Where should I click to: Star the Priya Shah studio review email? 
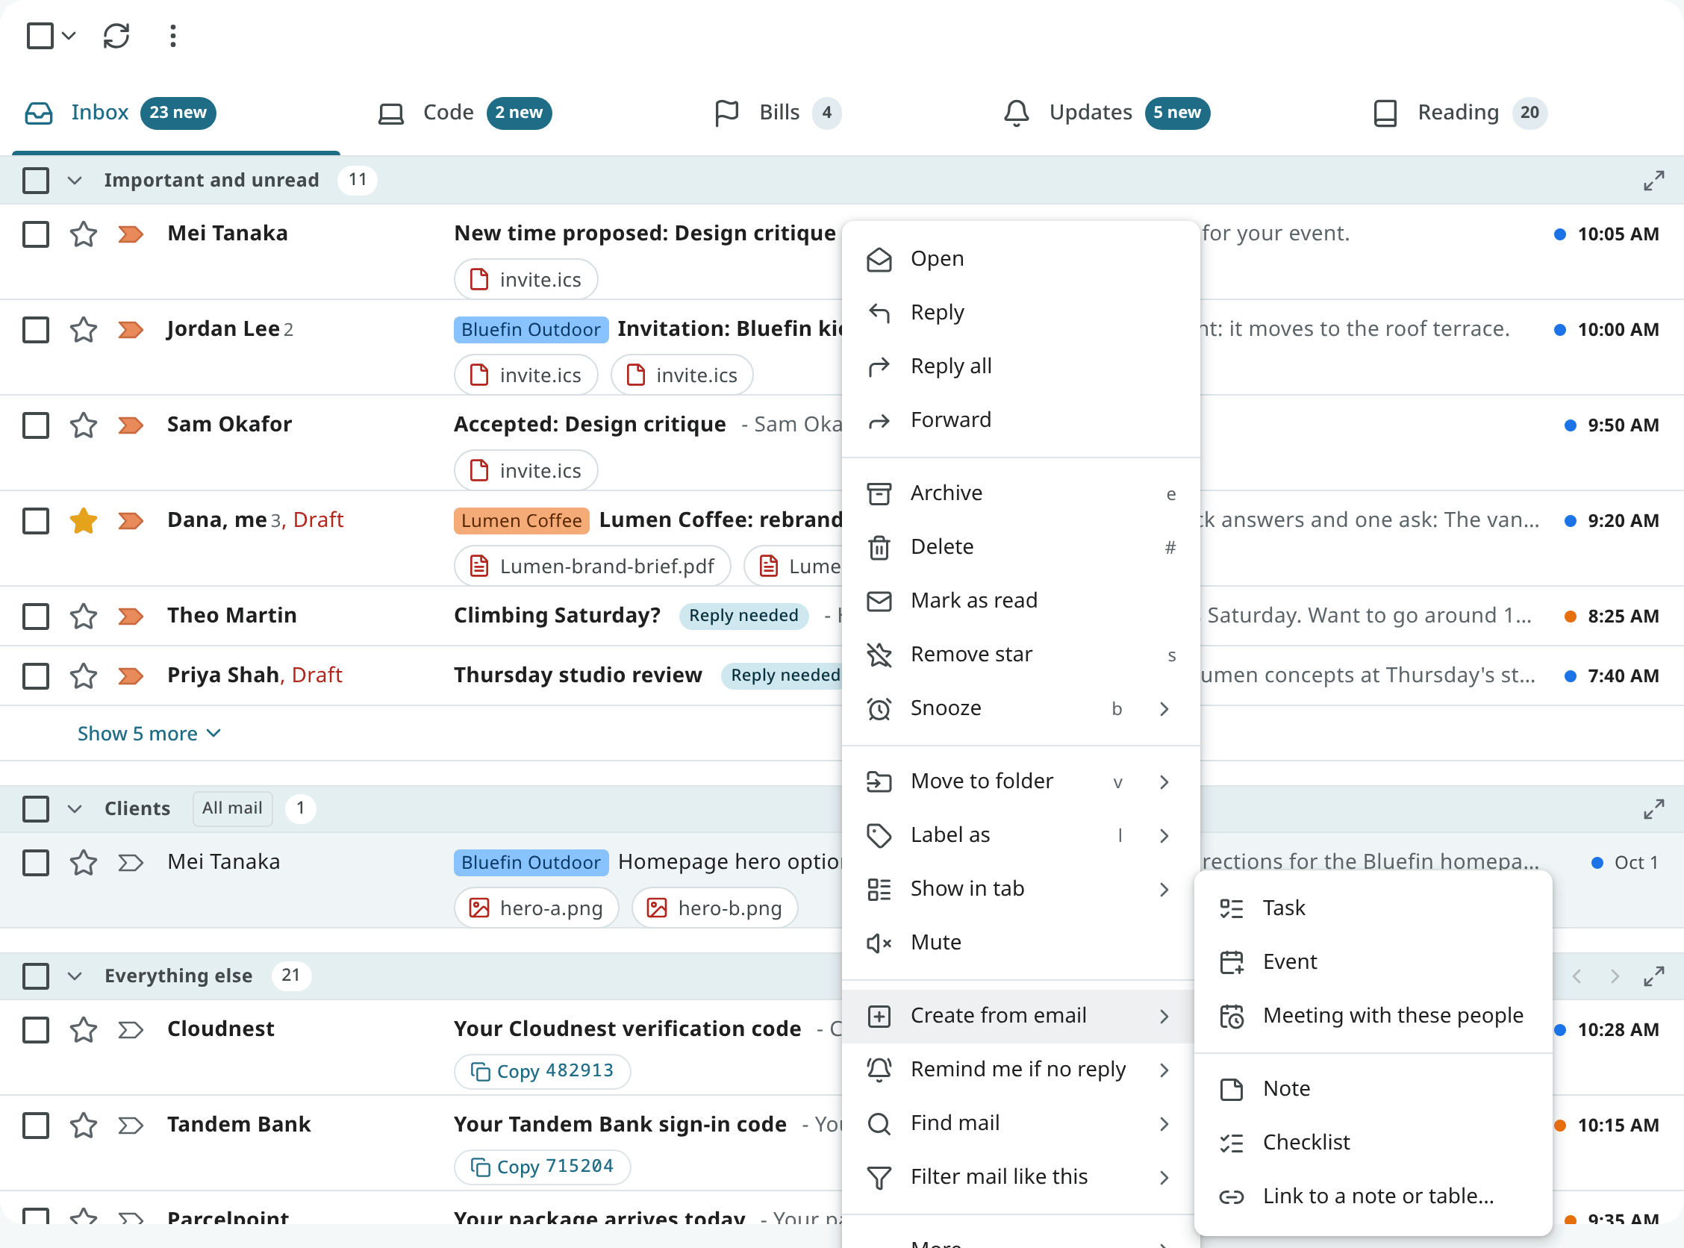pos(83,676)
